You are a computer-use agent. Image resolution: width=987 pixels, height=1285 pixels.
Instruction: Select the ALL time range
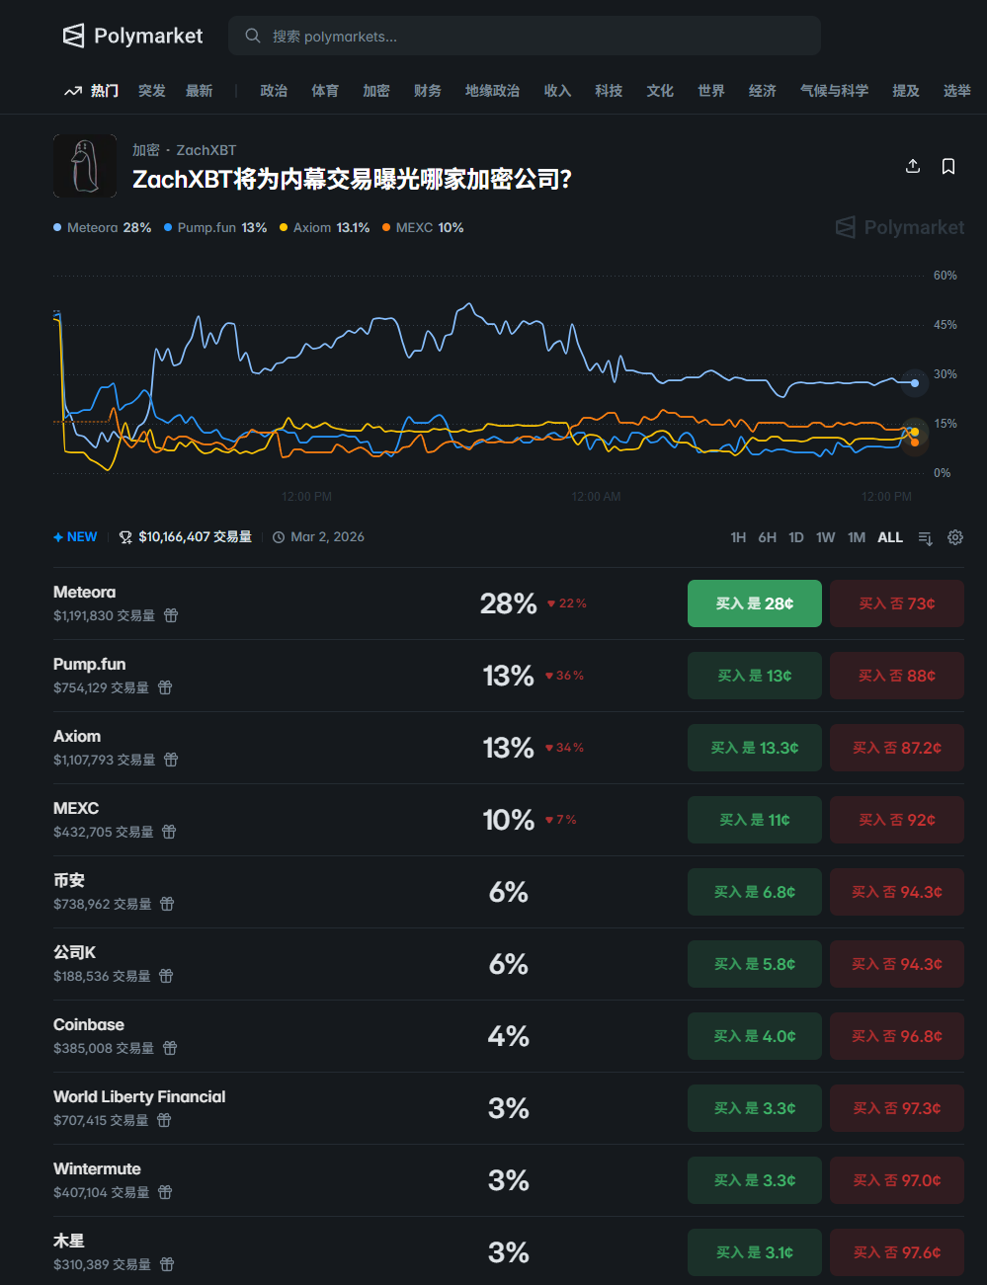tap(890, 537)
